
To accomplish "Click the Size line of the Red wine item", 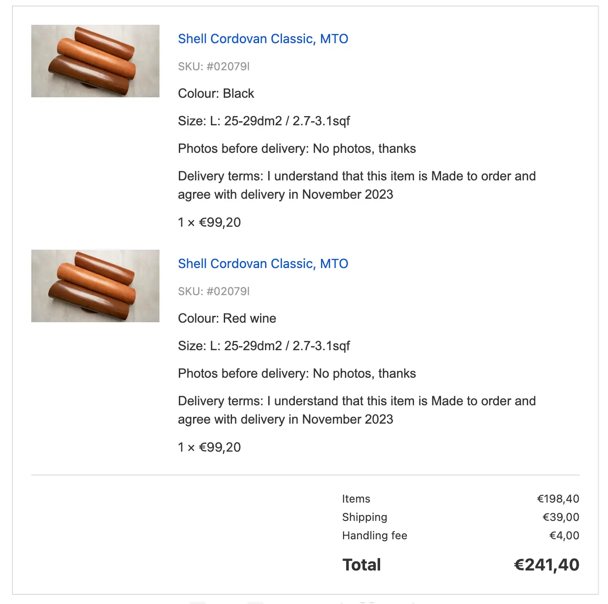I will point(264,346).
